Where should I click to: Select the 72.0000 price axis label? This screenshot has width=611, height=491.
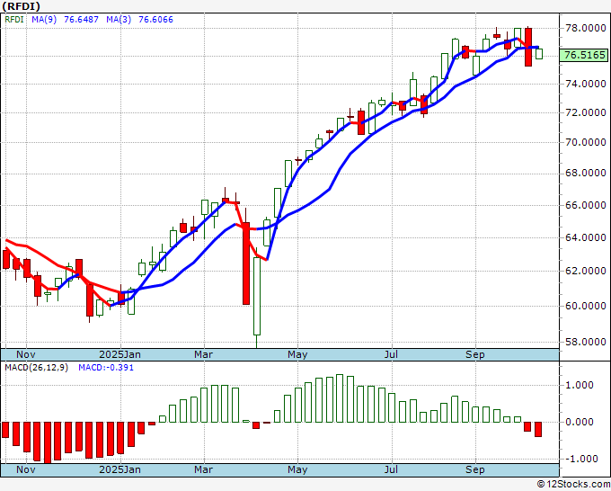pyautogui.click(x=586, y=112)
